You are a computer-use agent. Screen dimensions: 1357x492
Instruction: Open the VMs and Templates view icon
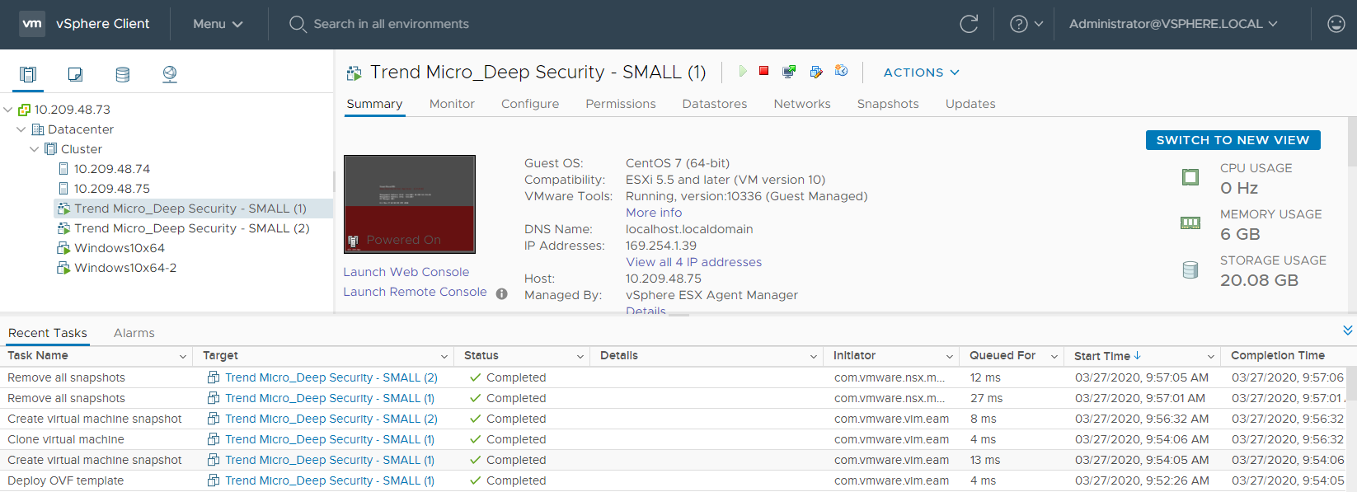click(75, 75)
